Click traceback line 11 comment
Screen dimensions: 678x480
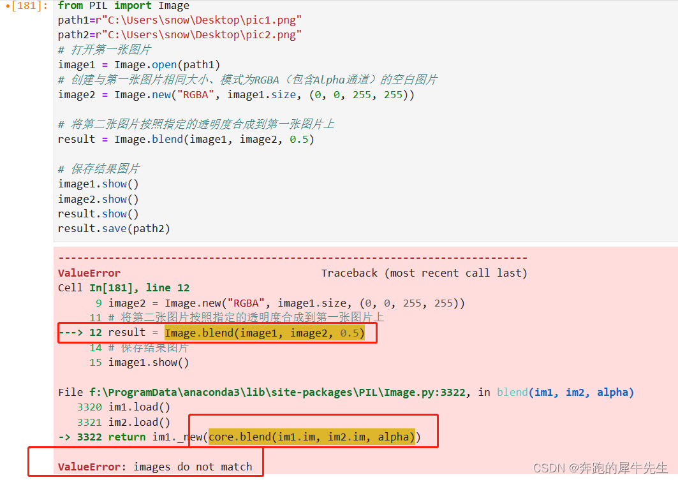click(237, 317)
